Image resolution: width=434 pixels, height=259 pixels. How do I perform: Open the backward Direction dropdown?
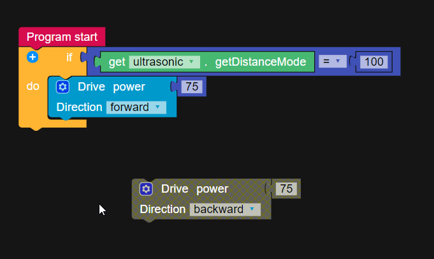click(225, 209)
